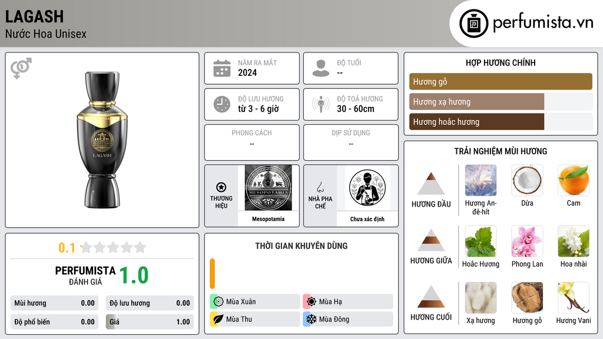Image resolution: width=603 pixels, height=339 pixels.
Task: Click the unisex gender symbol icon
Action: tap(21, 68)
